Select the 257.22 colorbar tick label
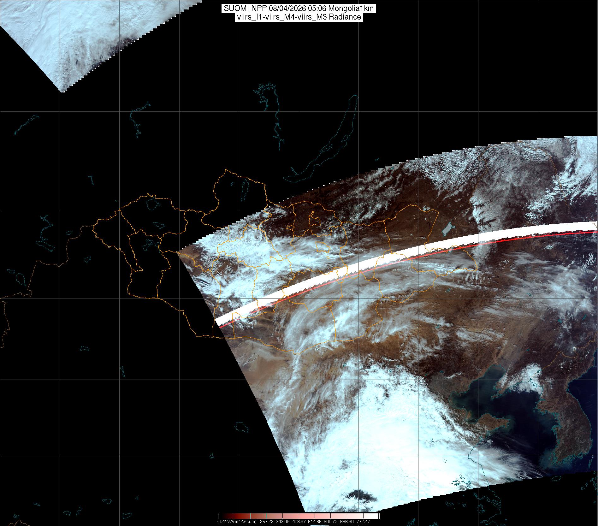 [267, 522]
